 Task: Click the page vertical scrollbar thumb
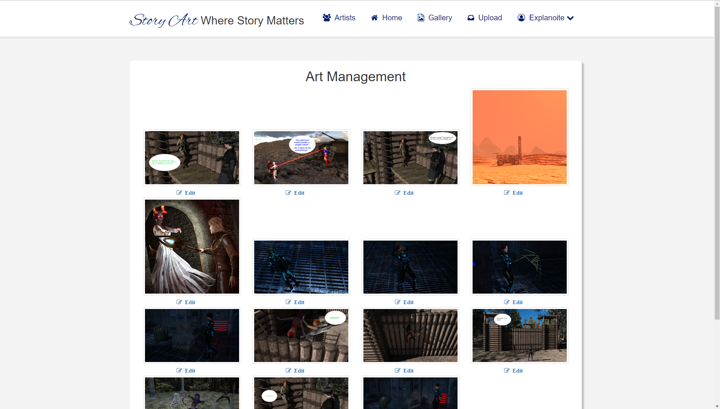point(717,162)
